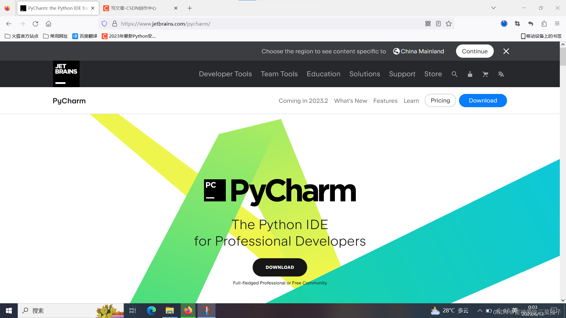Screen dimensions: 566x318
Task: Open the What's New link
Action: pyautogui.click(x=351, y=101)
